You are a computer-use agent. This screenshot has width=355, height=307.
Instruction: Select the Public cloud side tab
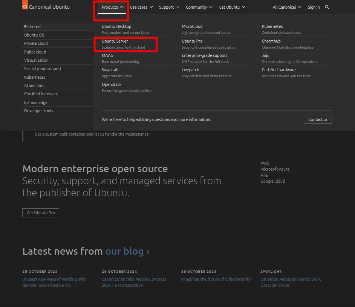tap(58, 52)
